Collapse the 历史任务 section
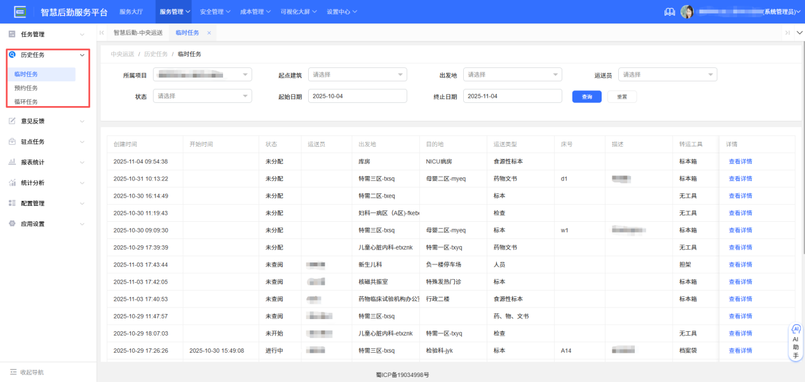Image resolution: width=805 pixels, height=382 pixels. point(81,54)
